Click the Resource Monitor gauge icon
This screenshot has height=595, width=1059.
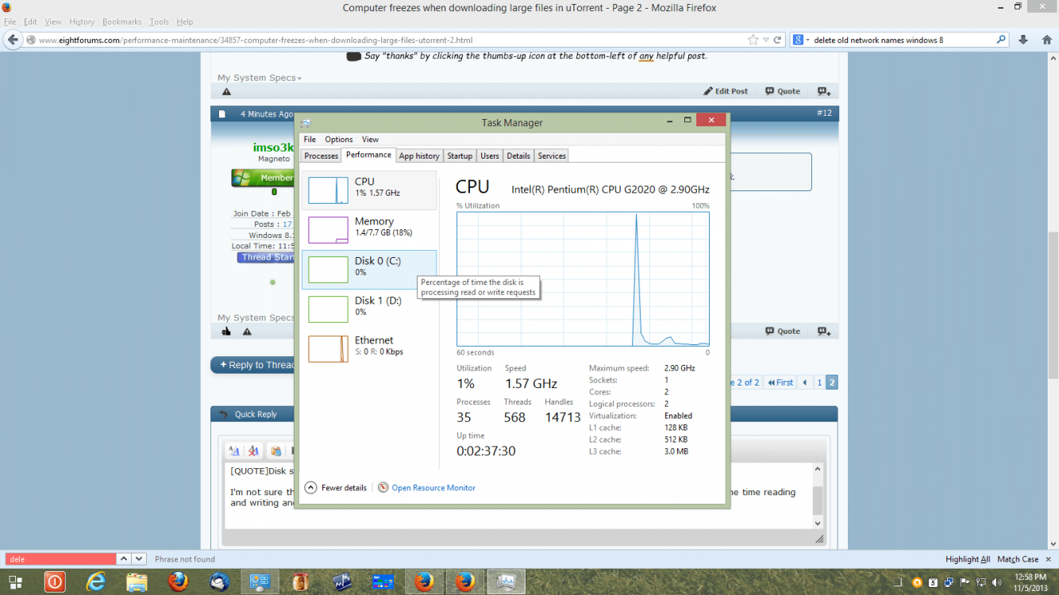tap(383, 488)
